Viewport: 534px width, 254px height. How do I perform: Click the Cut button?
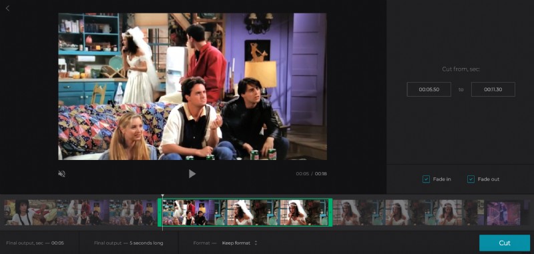(x=505, y=243)
